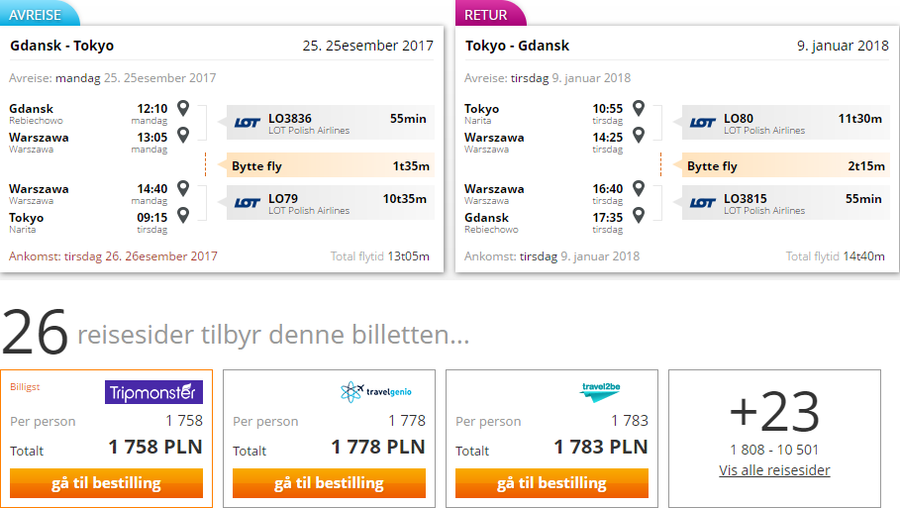
Task: Go to booking at travelgenio for 1 778 PLN
Action: [329, 483]
